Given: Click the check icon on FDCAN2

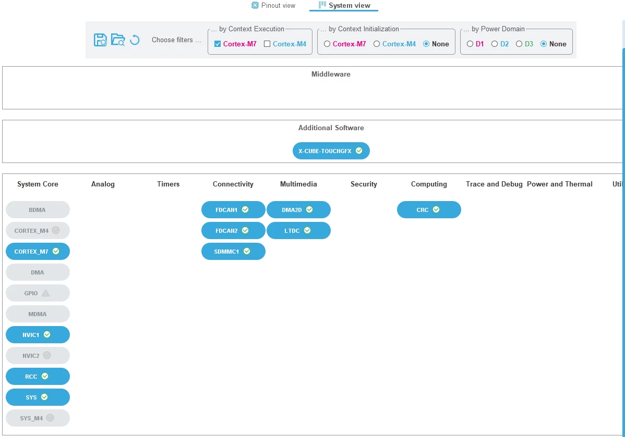Looking at the screenshot, I should pyautogui.click(x=245, y=230).
